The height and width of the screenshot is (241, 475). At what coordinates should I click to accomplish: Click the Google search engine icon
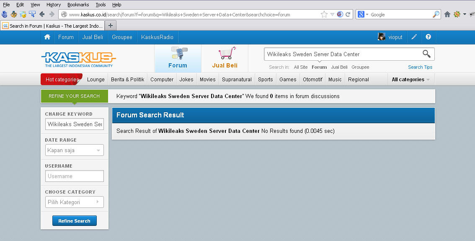[x=361, y=14]
